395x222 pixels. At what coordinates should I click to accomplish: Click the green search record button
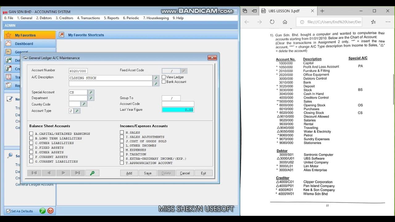tap(92, 173)
